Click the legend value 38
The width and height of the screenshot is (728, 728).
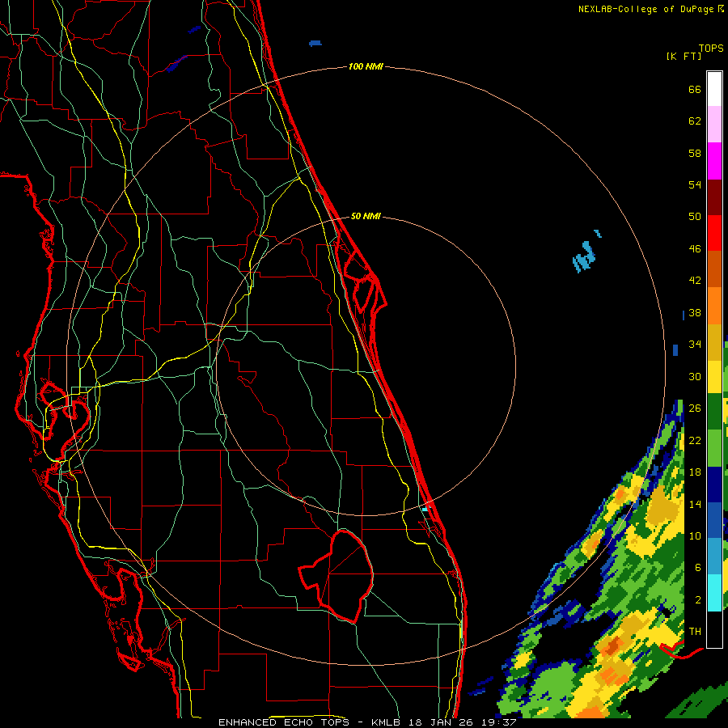pos(695,313)
